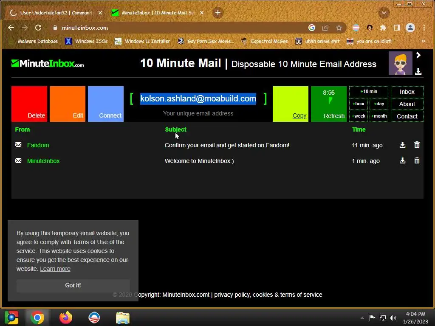This screenshot has width=435, height=326.
Task: Open the email from MinuteInbox
Action: (x=43, y=161)
